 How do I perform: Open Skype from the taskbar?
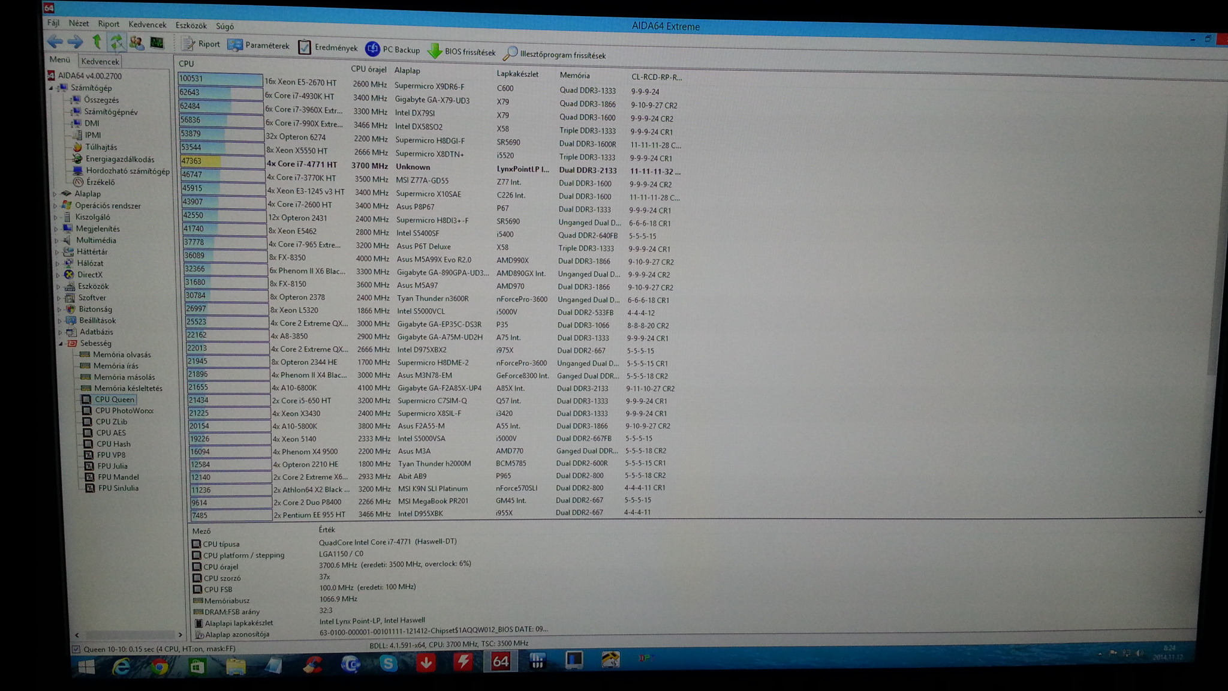[388, 663]
